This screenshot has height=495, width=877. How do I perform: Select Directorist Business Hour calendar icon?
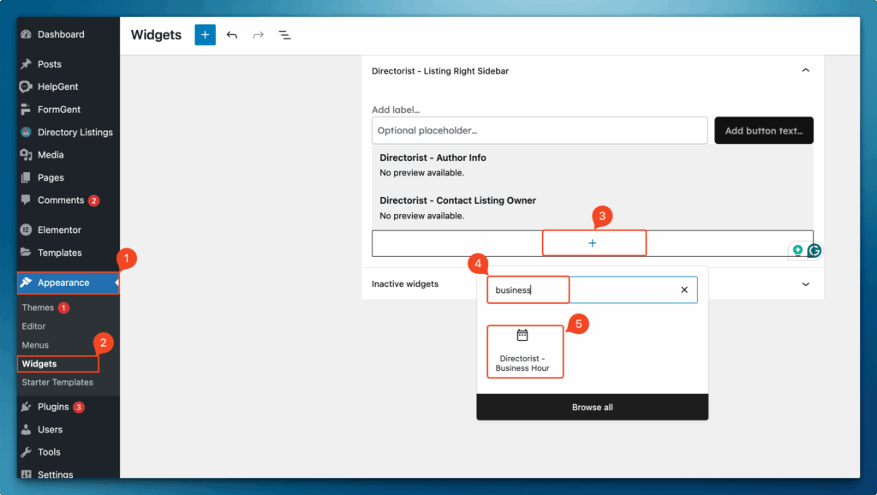point(522,335)
